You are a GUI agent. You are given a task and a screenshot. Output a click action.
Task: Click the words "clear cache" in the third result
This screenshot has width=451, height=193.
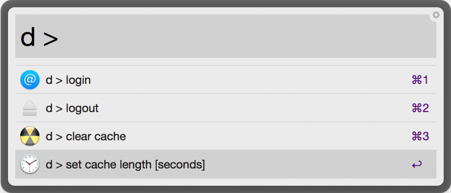[x=96, y=136]
